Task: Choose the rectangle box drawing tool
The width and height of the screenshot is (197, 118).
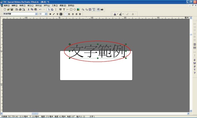Action: point(71,10)
